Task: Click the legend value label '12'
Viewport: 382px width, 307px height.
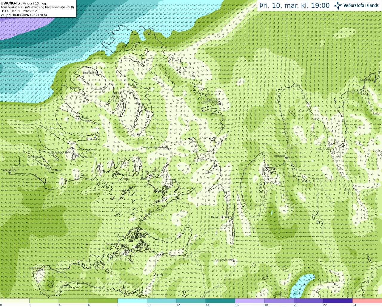Action: [178, 305]
